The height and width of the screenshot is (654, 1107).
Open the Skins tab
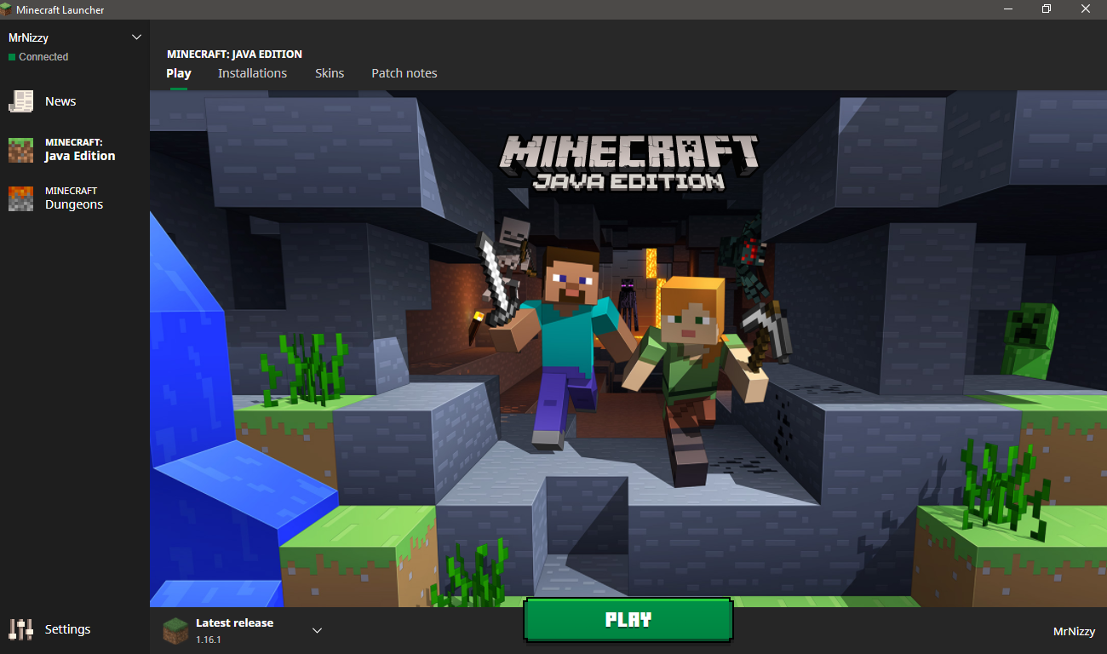pos(330,73)
